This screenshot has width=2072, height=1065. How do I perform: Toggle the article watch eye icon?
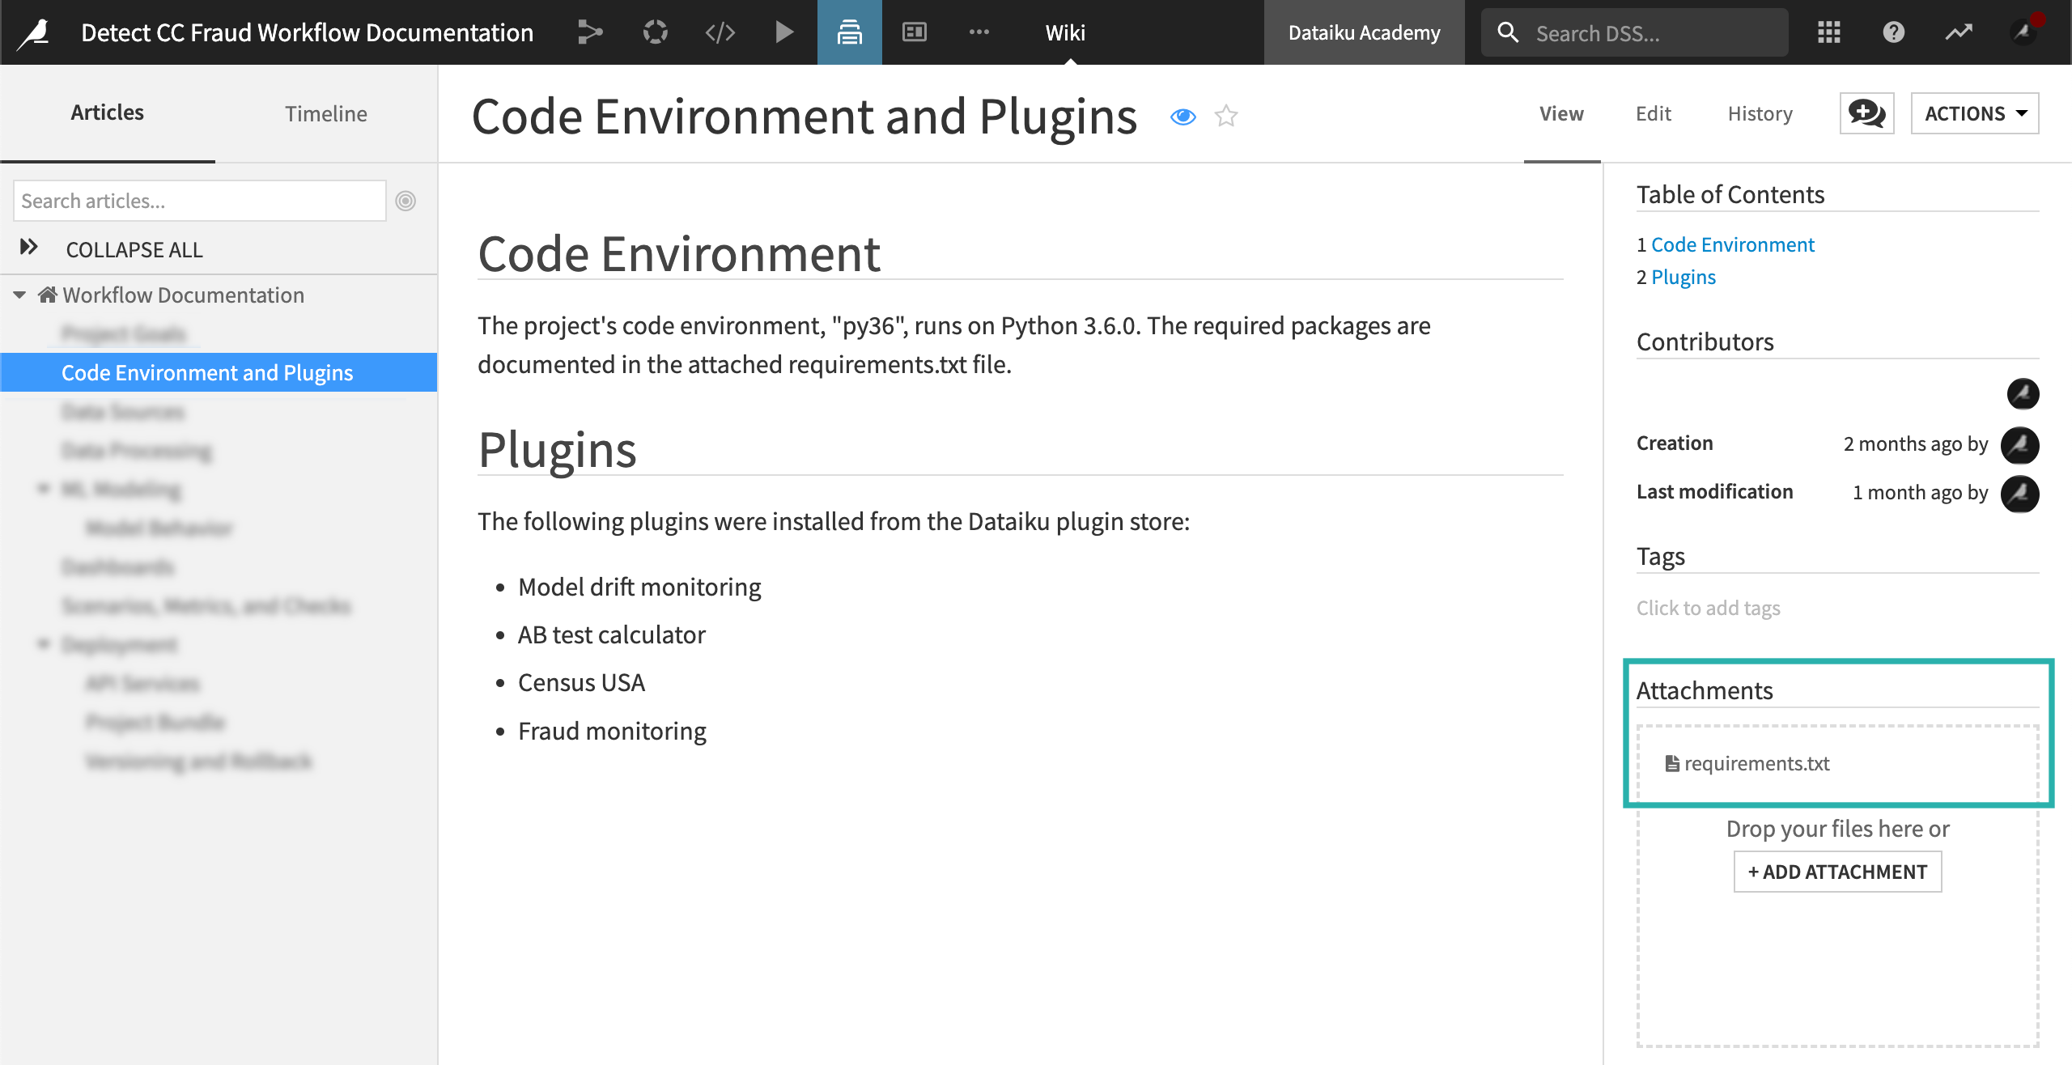[x=1183, y=117]
